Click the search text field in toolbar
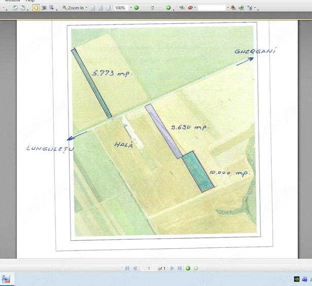This screenshot has width=312, height=286. (x=212, y=8)
